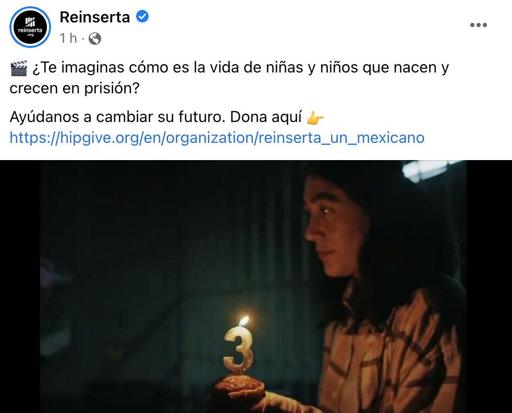Screen dimensions: 512x413
Task: Click the woman's face in the video
Action: coord(333,232)
